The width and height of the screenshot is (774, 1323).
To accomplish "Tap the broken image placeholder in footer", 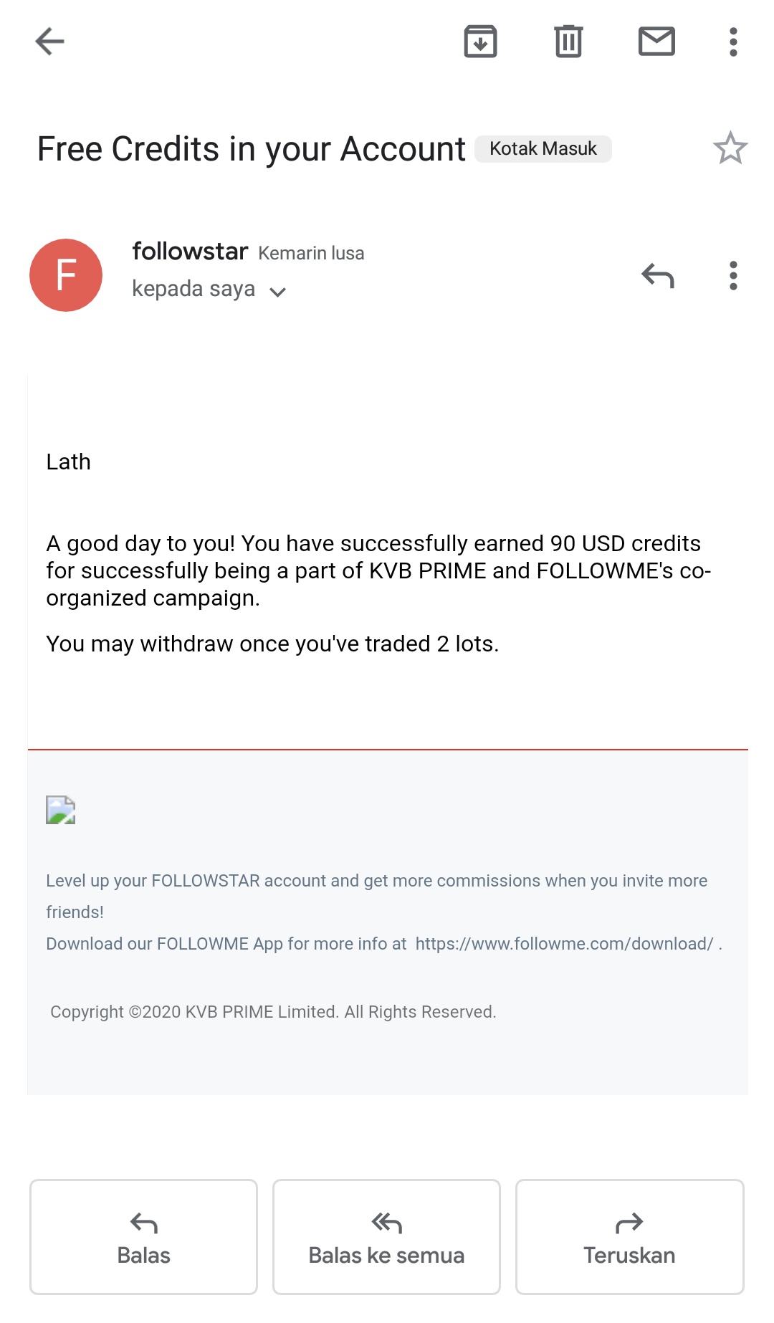I will [61, 810].
